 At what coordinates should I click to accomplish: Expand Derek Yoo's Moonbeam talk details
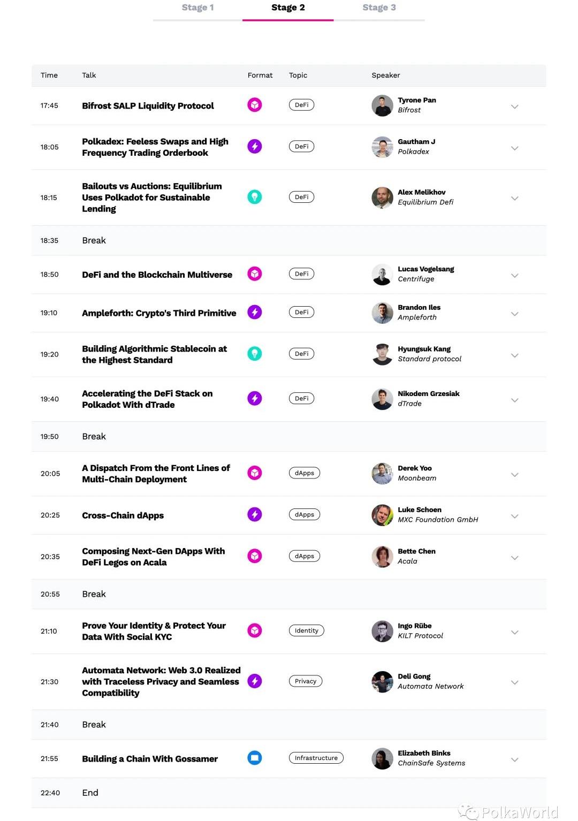tap(515, 475)
